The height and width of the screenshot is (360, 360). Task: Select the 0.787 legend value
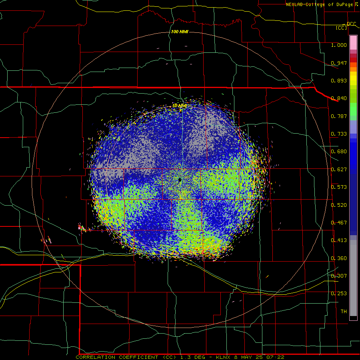(x=339, y=116)
